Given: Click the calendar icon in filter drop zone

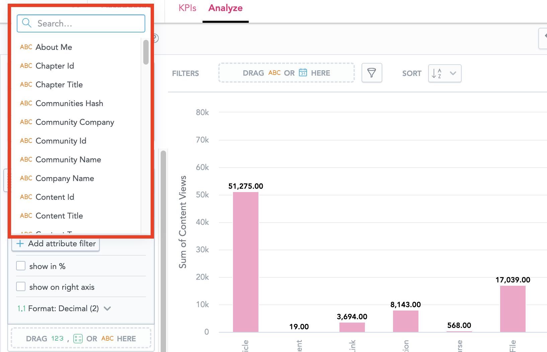Looking at the screenshot, I should click(303, 73).
